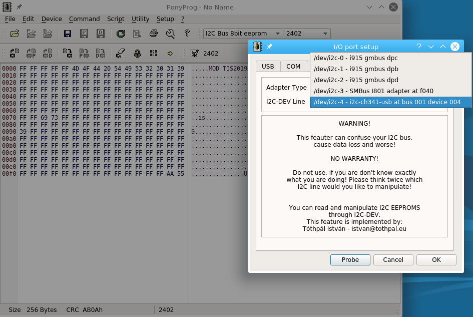Print the buffer with the printer icon
473x317 pixels.
154,33
